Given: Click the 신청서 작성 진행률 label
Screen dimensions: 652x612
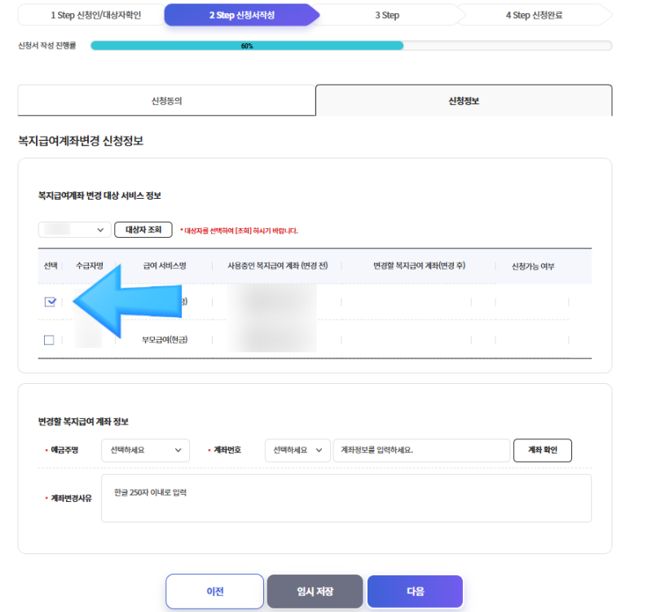Looking at the screenshot, I should coord(47,46).
